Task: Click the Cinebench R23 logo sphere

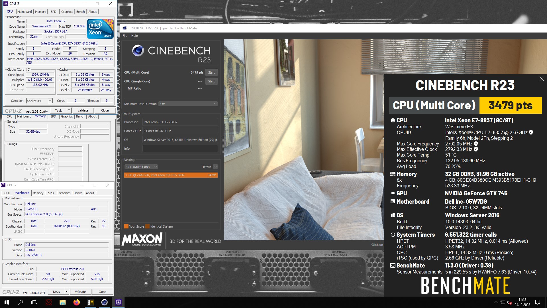Action: (x=138, y=50)
